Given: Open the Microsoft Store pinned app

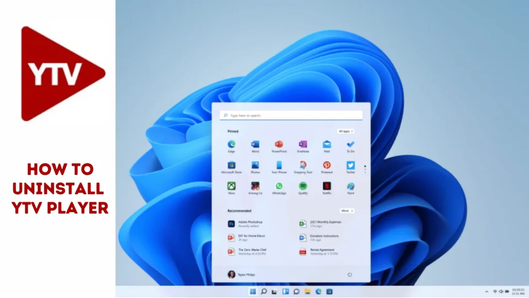Looking at the screenshot, I should (231, 165).
